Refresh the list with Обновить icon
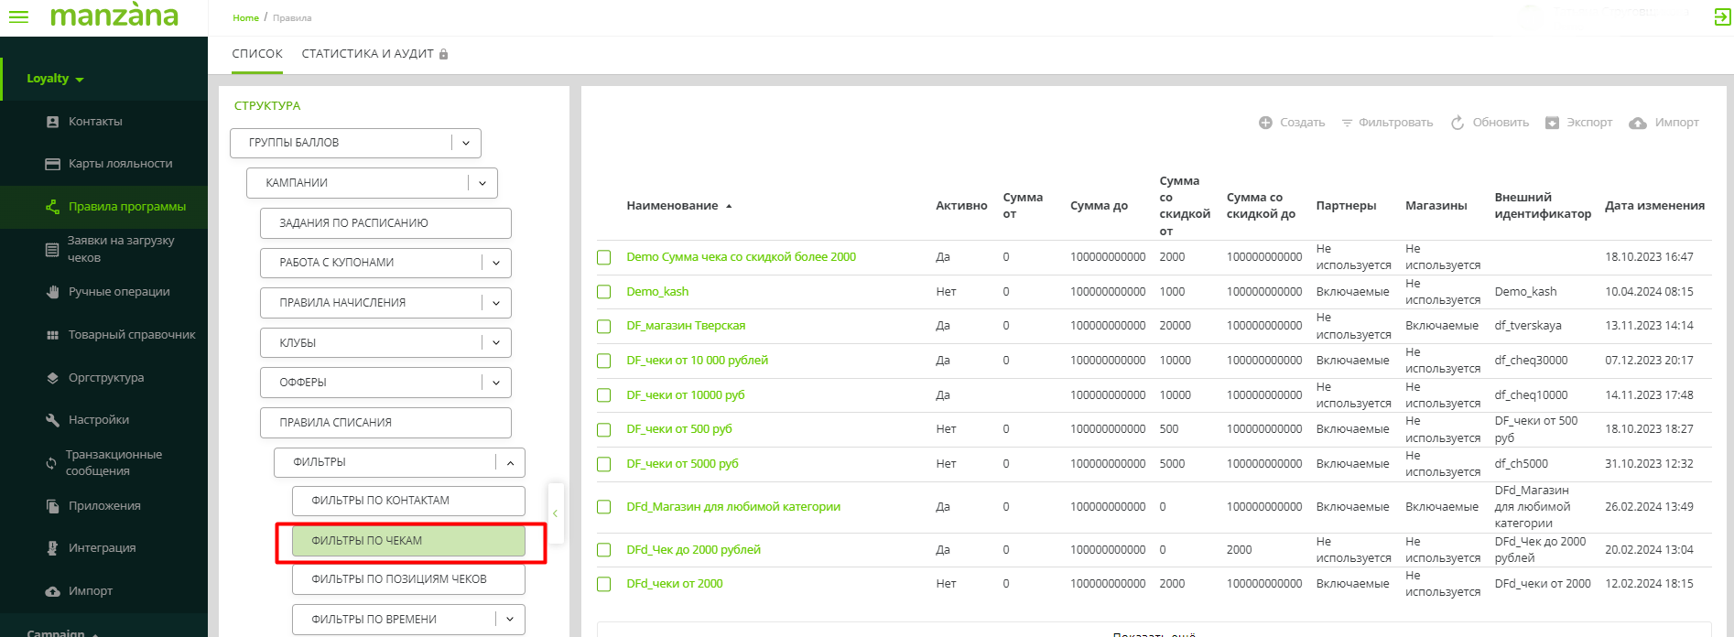1734x637 pixels. click(x=1458, y=123)
